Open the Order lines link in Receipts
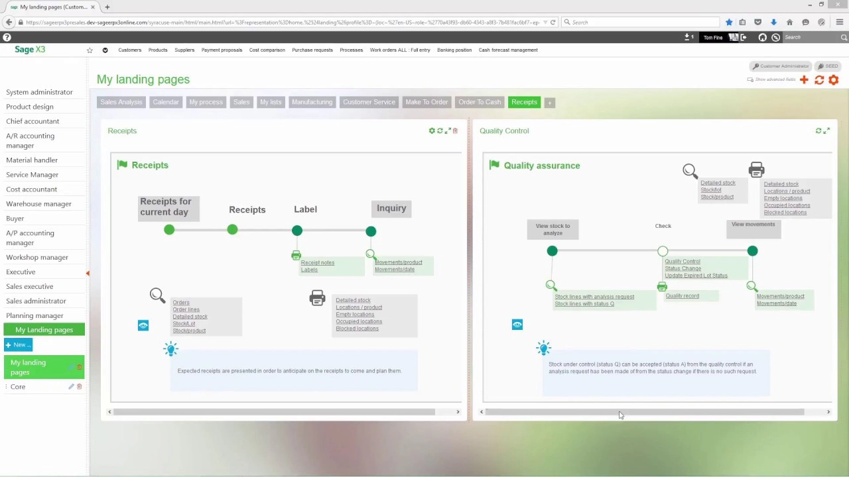The height and width of the screenshot is (477, 849). coord(186,309)
